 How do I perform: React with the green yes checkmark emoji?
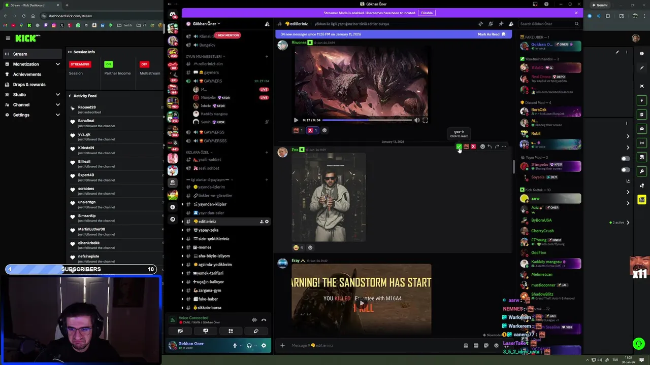[459, 147]
